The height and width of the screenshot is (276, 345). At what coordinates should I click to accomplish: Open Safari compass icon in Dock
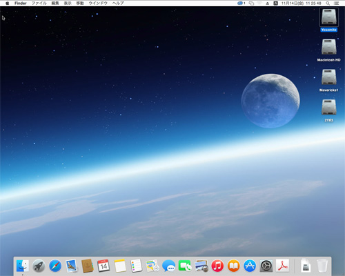[x=55, y=266]
